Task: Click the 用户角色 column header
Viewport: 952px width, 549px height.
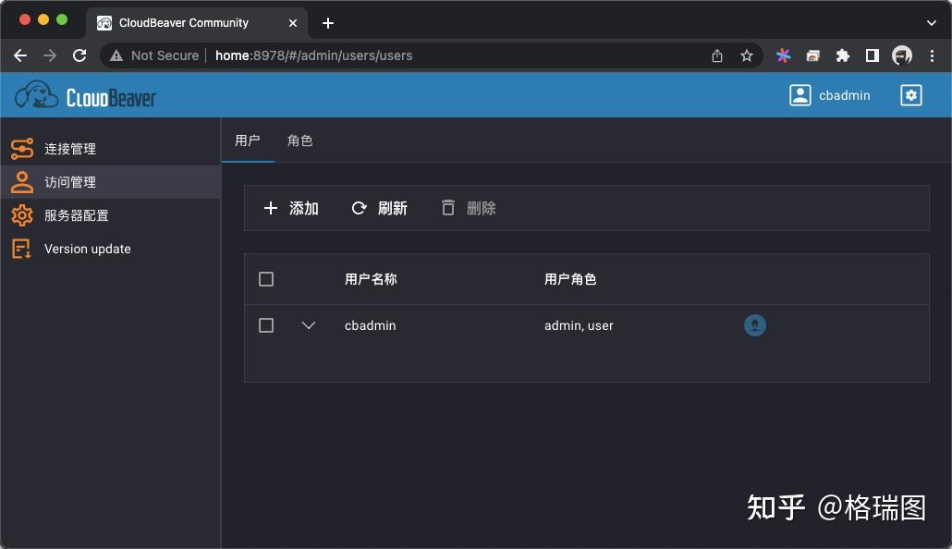Action: coord(570,279)
